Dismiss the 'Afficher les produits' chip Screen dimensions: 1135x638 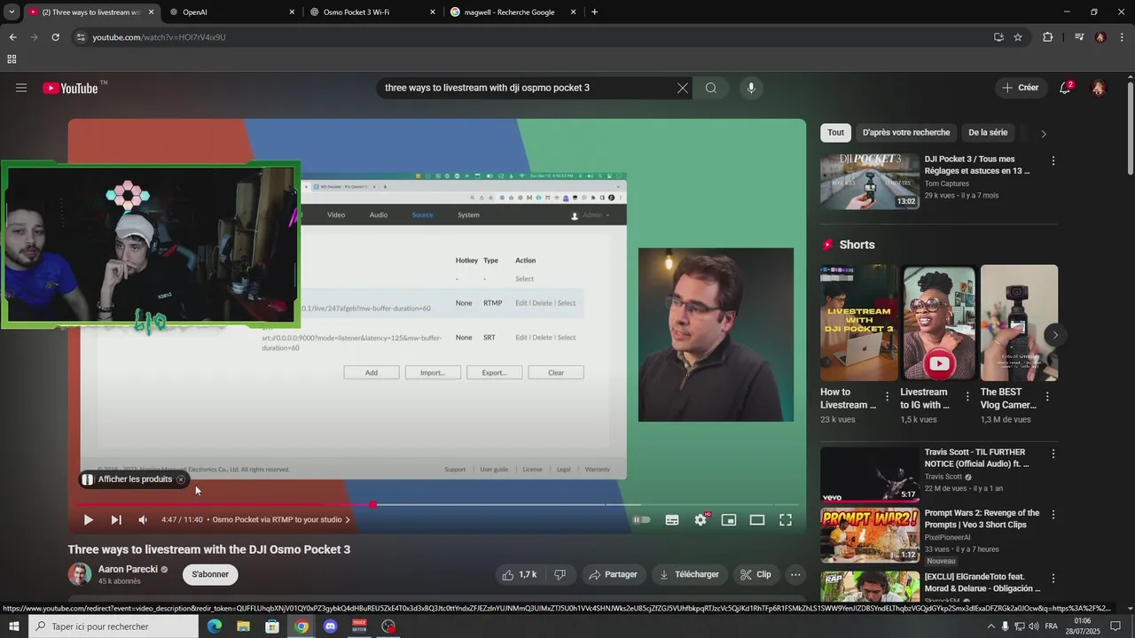(181, 479)
